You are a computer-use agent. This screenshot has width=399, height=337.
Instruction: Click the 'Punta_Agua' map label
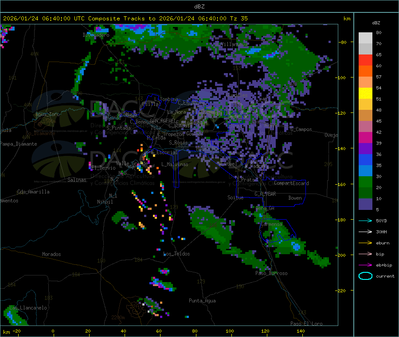click(x=202, y=301)
